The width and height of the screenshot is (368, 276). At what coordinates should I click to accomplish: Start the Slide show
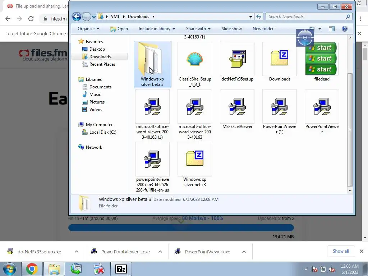click(232, 29)
